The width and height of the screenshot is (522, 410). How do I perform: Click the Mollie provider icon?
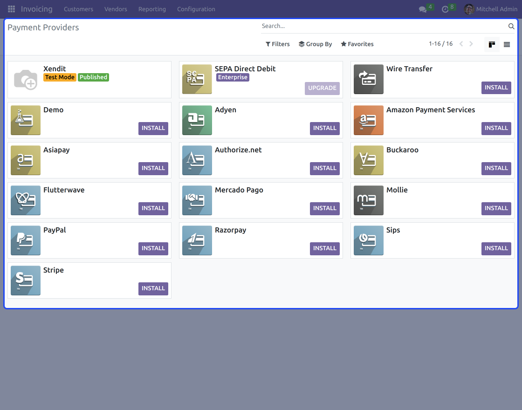[x=369, y=200]
